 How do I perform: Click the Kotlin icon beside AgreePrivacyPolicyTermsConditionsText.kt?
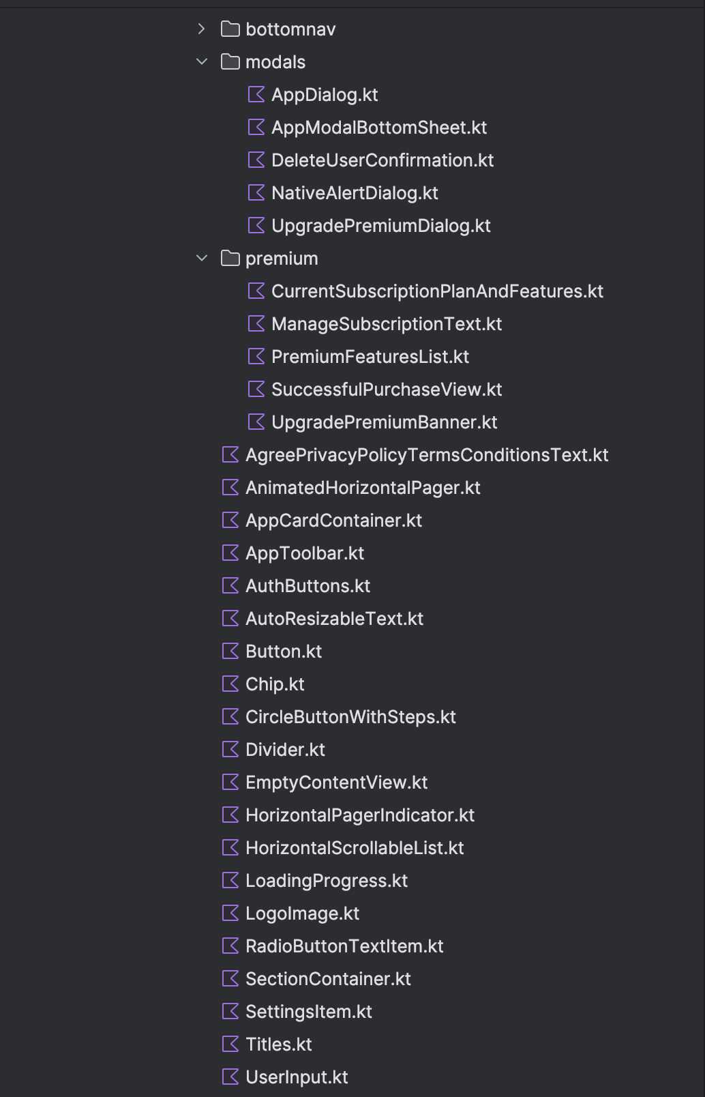click(x=230, y=454)
